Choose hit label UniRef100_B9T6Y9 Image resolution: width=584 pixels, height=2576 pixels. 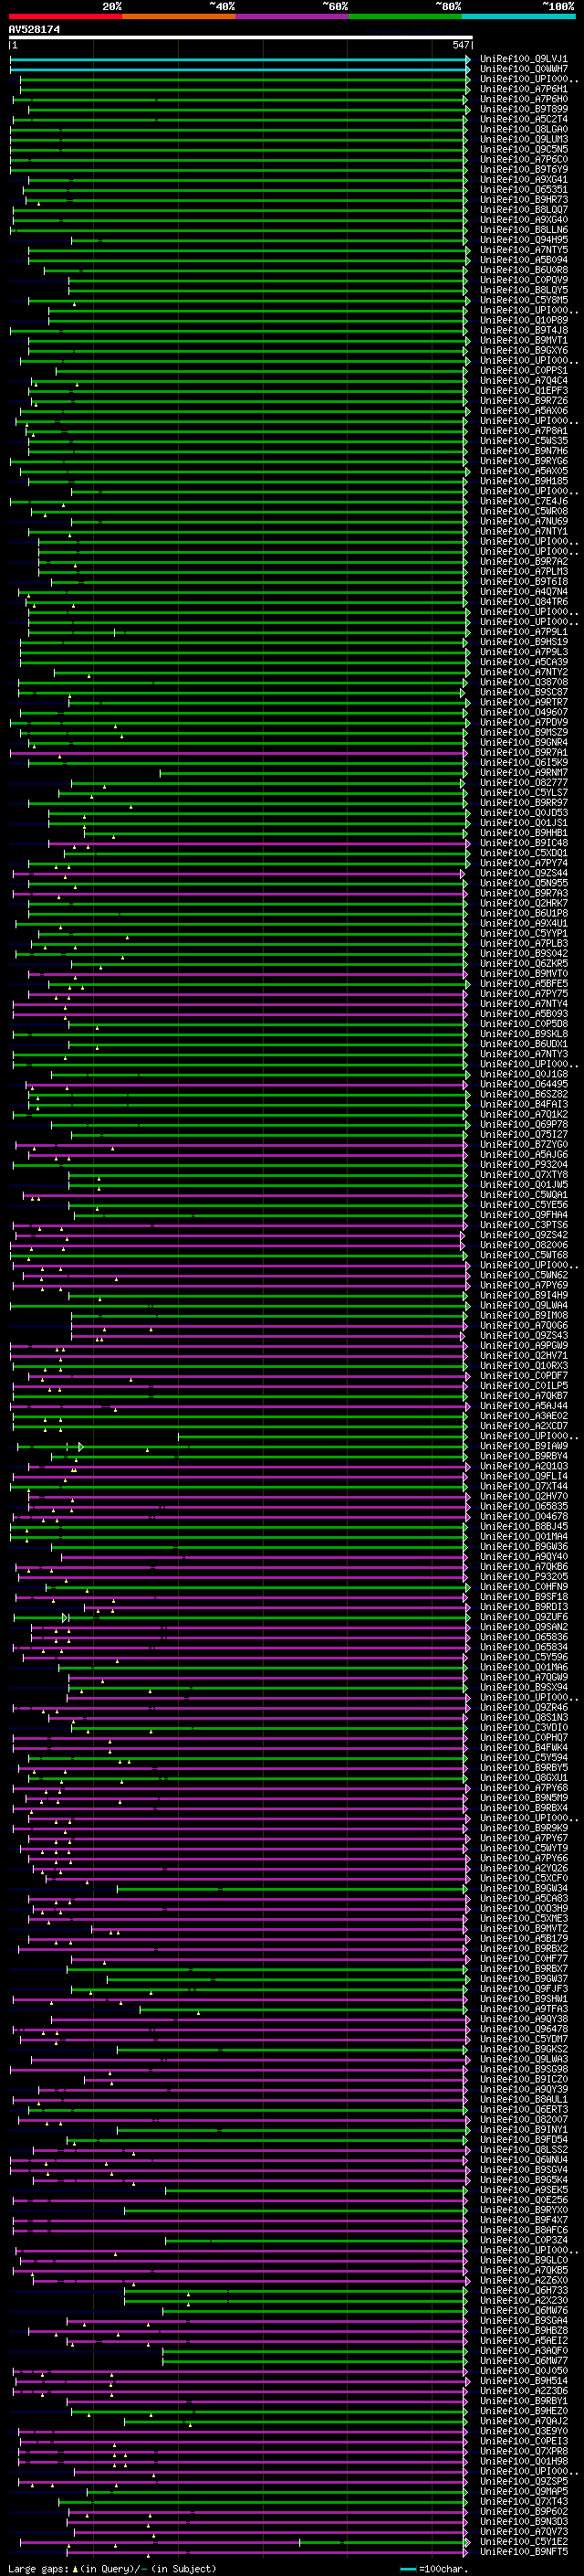point(523,169)
